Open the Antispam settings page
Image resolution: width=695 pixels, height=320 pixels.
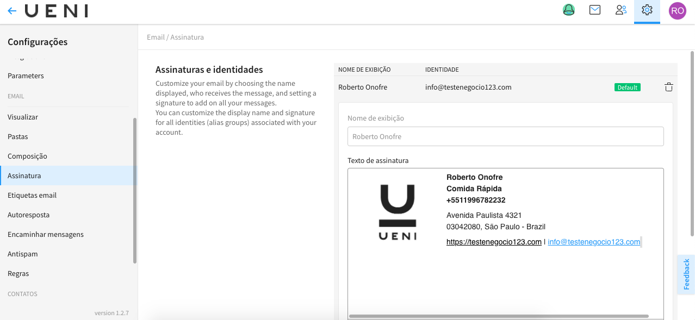[22, 254]
